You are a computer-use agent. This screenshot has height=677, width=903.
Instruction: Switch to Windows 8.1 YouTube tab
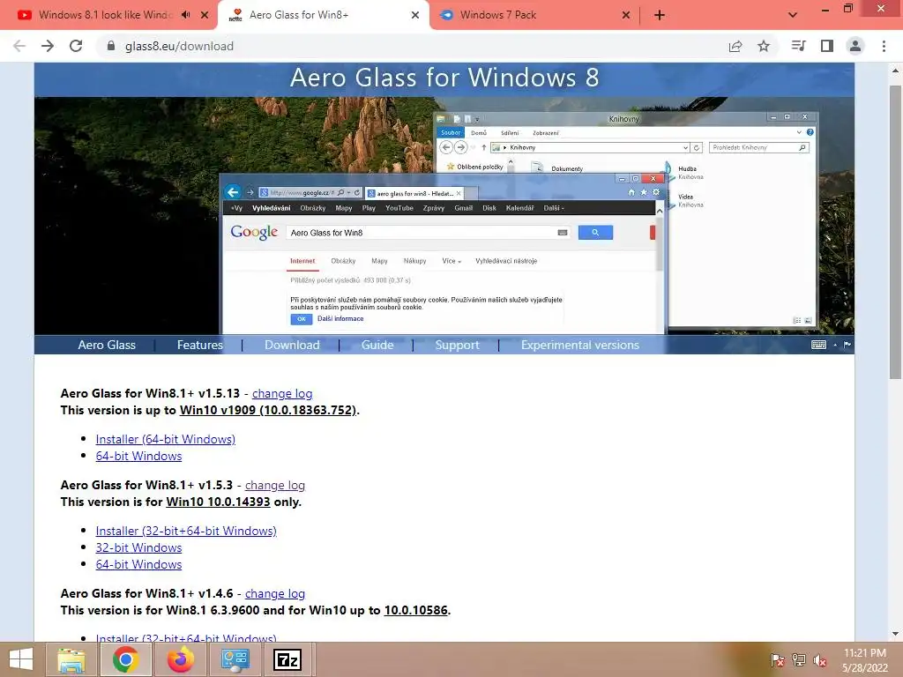coord(106,15)
